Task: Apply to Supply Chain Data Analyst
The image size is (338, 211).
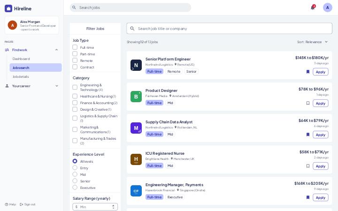Action: point(321,135)
